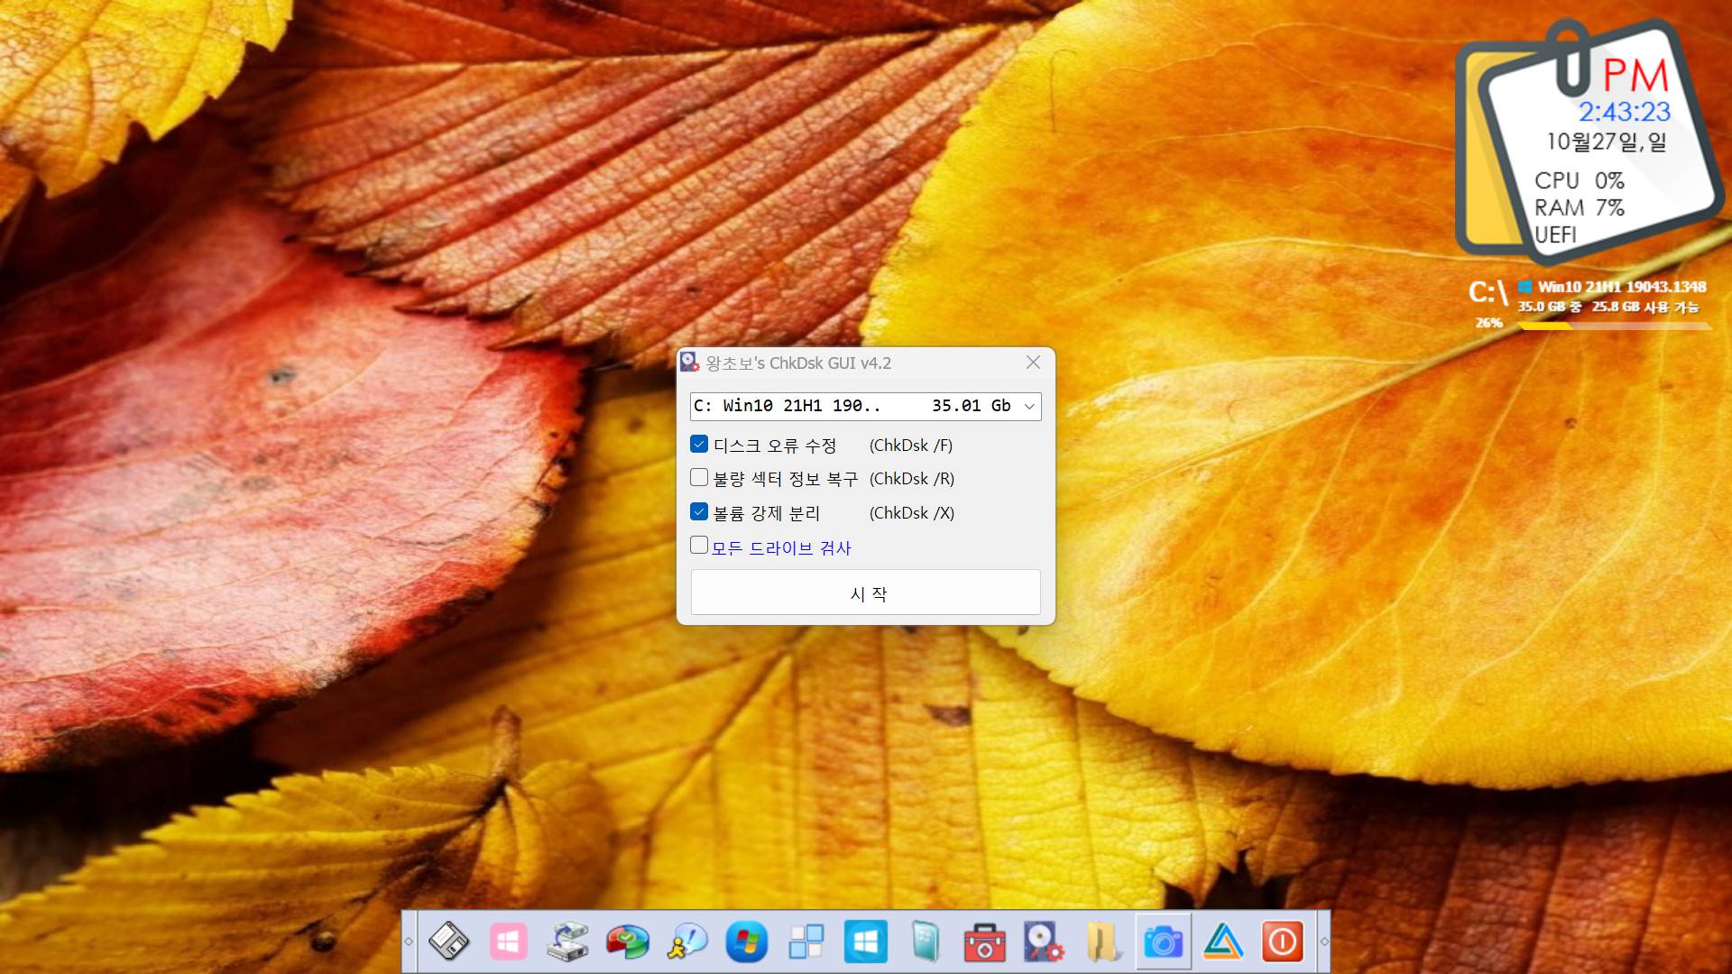This screenshot has height=974, width=1732.
Task: Click the ChkDsk GUI title bar app icon
Action: [x=689, y=363]
